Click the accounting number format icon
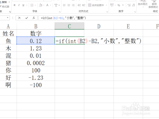The height and width of the screenshot is (119, 159). [x=112, y=5]
